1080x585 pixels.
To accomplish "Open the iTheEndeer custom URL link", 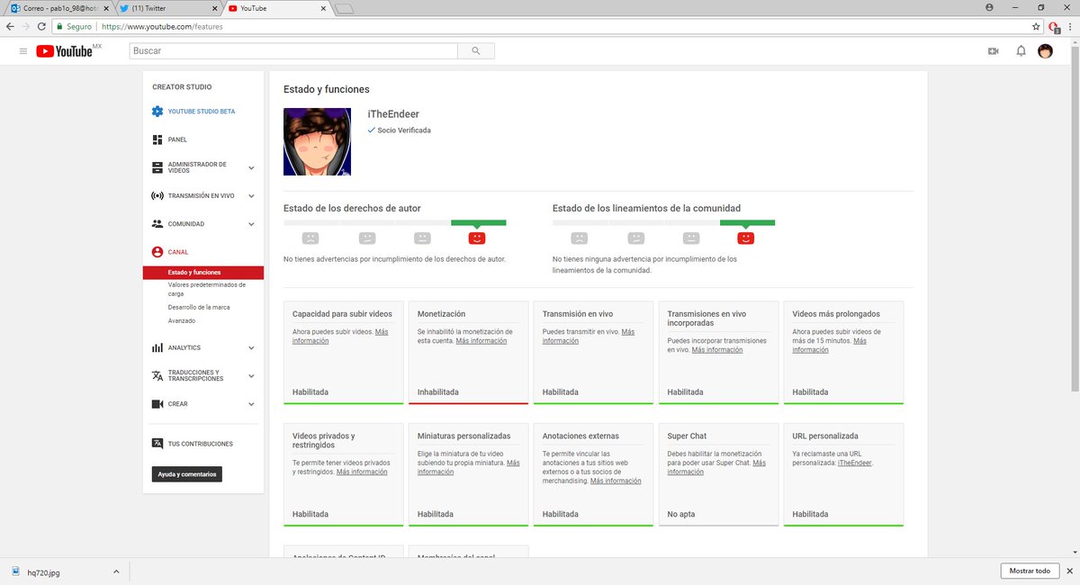I will coord(854,463).
